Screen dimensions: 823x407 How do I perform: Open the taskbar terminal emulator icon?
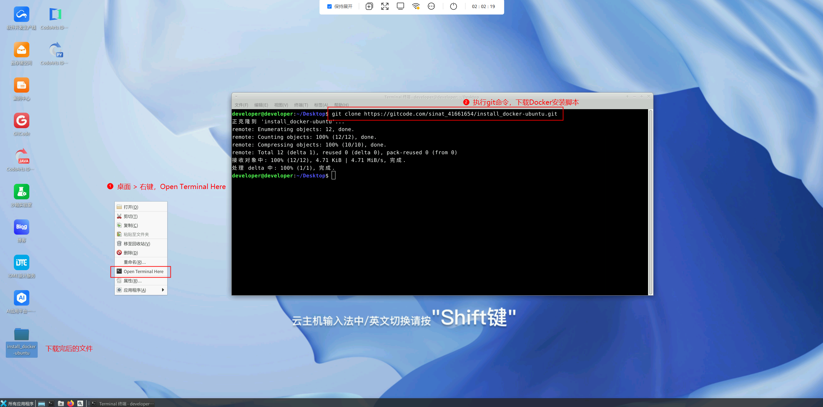pos(51,403)
